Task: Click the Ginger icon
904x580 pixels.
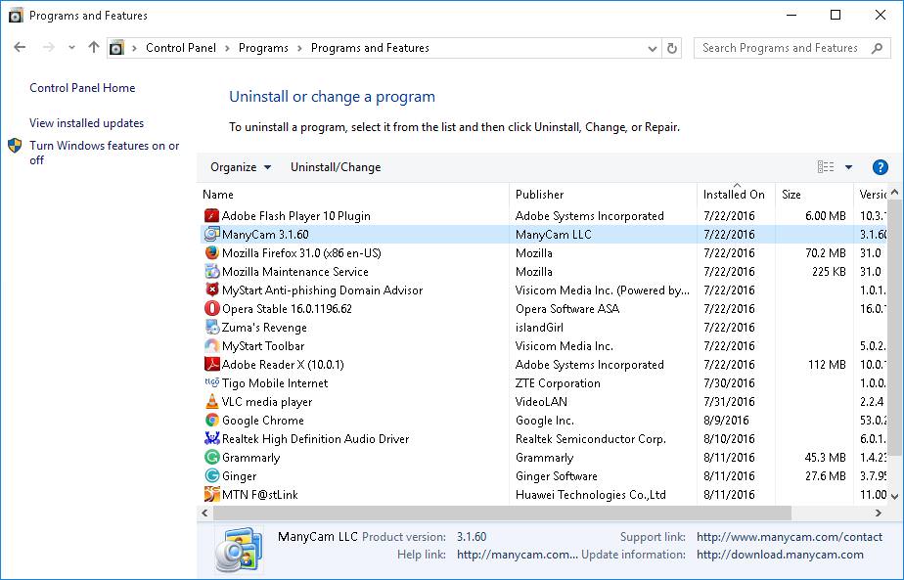Action: coord(211,475)
